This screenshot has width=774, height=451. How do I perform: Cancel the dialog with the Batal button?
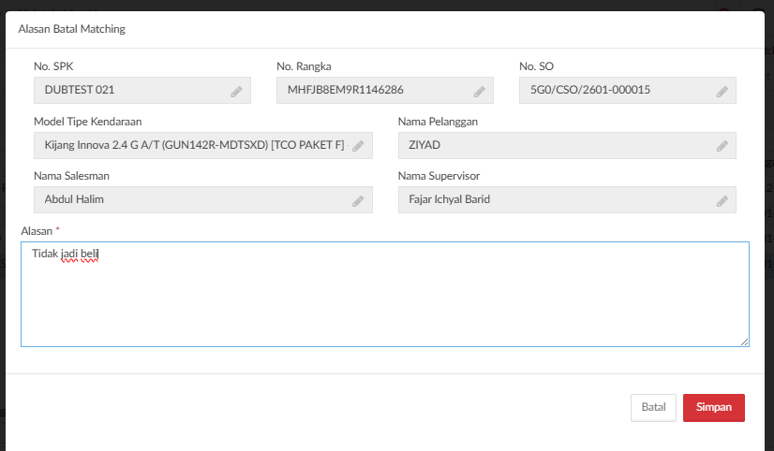coord(653,408)
